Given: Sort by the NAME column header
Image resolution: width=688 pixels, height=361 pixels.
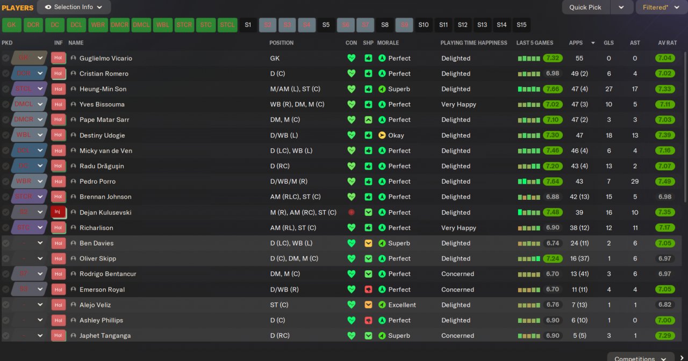Looking at the screenshot, I should 76,42.
